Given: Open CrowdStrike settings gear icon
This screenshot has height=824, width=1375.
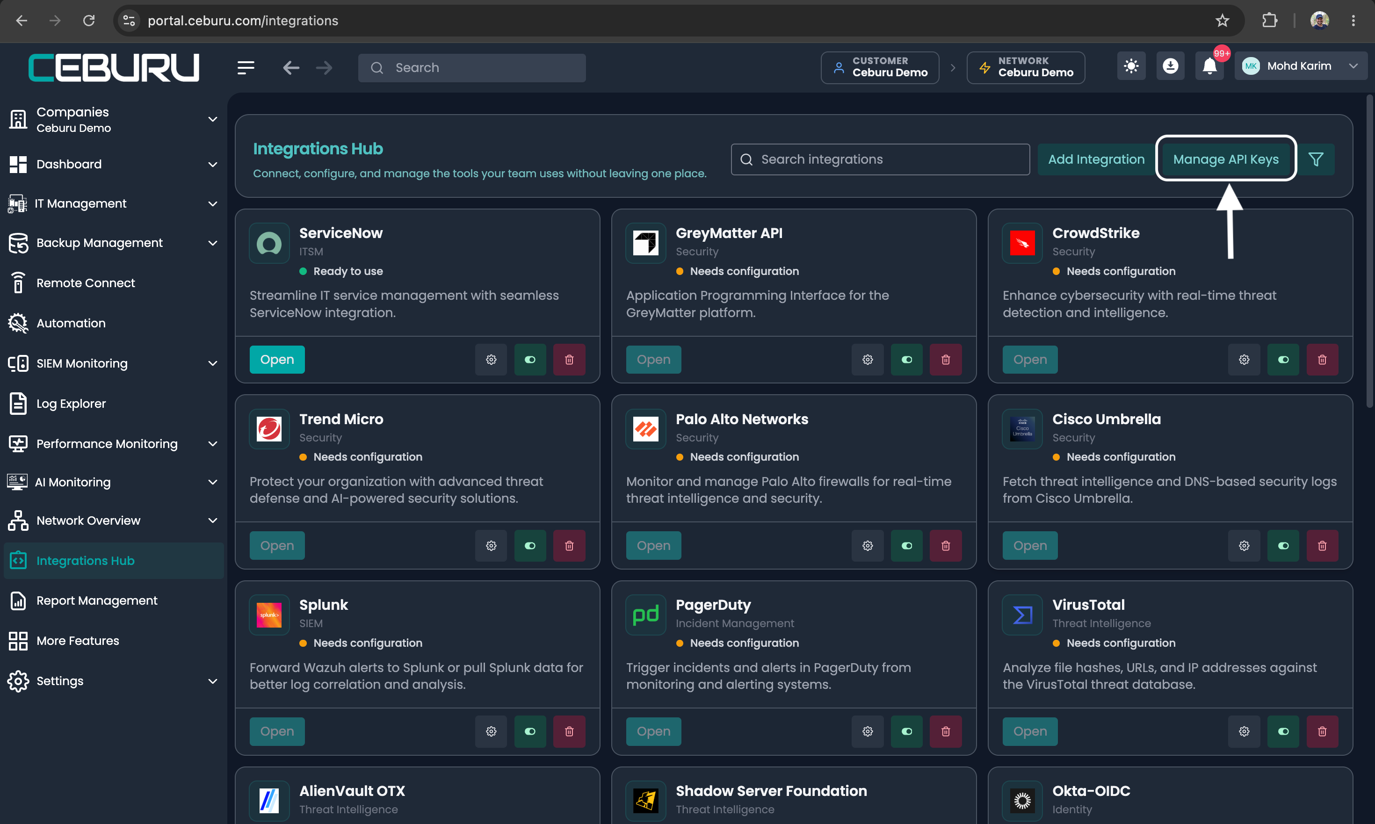Looking at the screenshot, I should (x=1244, y=360).
